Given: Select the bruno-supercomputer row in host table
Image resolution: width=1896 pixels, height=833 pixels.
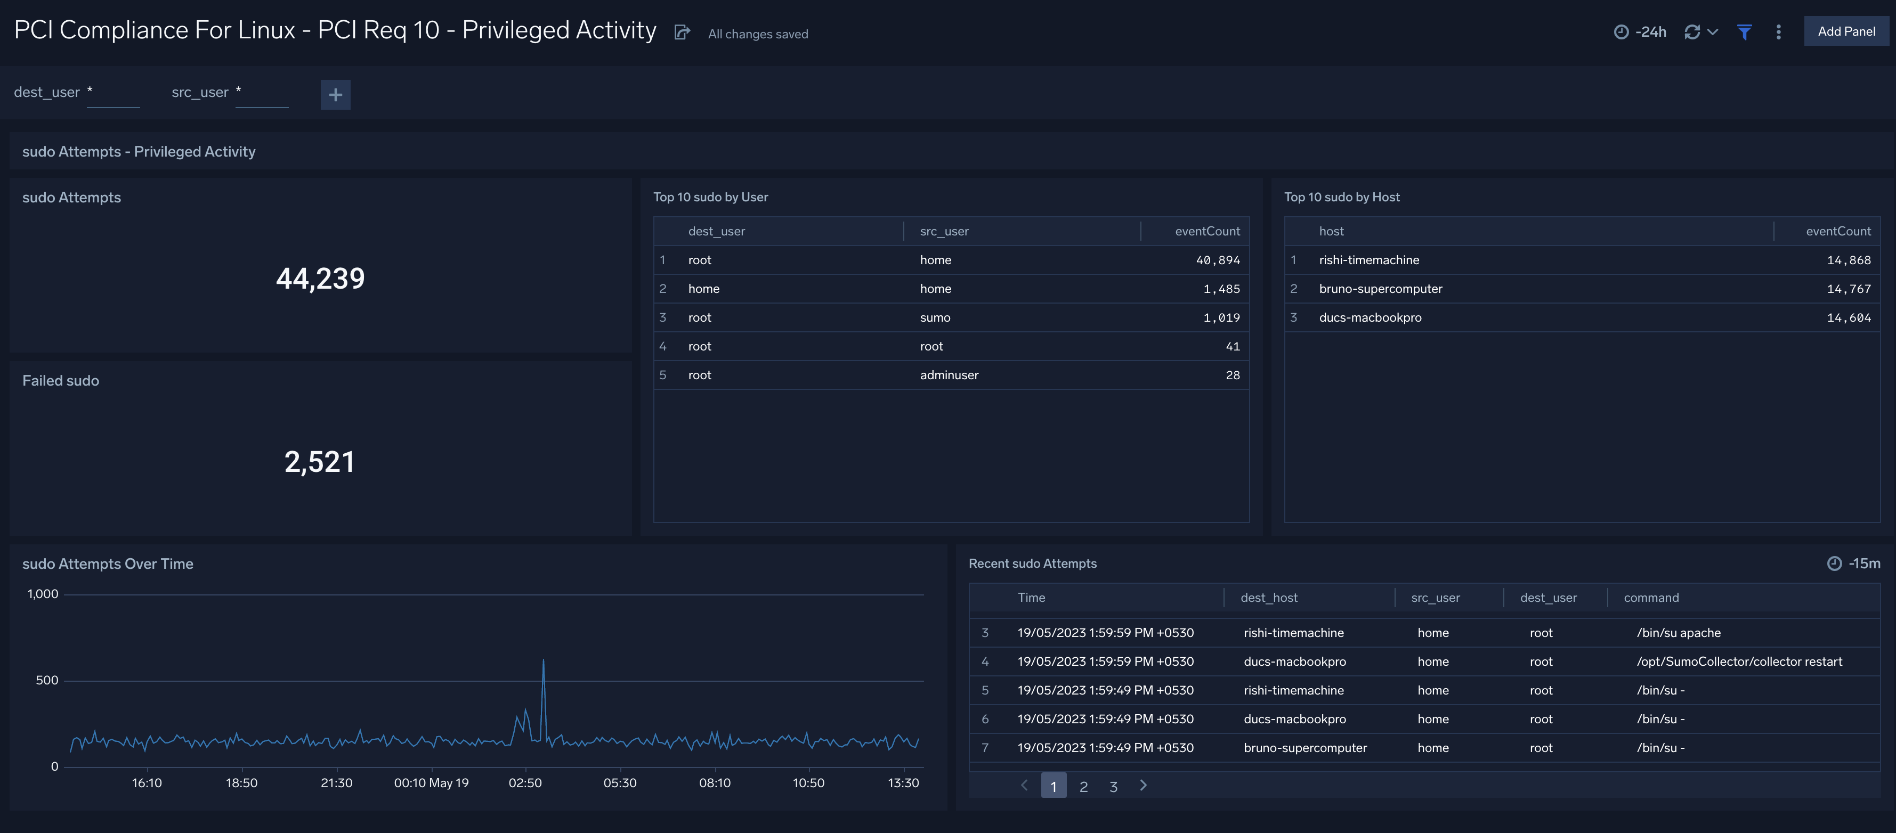Looking at the screenshot, I should tap(1583, 289).
